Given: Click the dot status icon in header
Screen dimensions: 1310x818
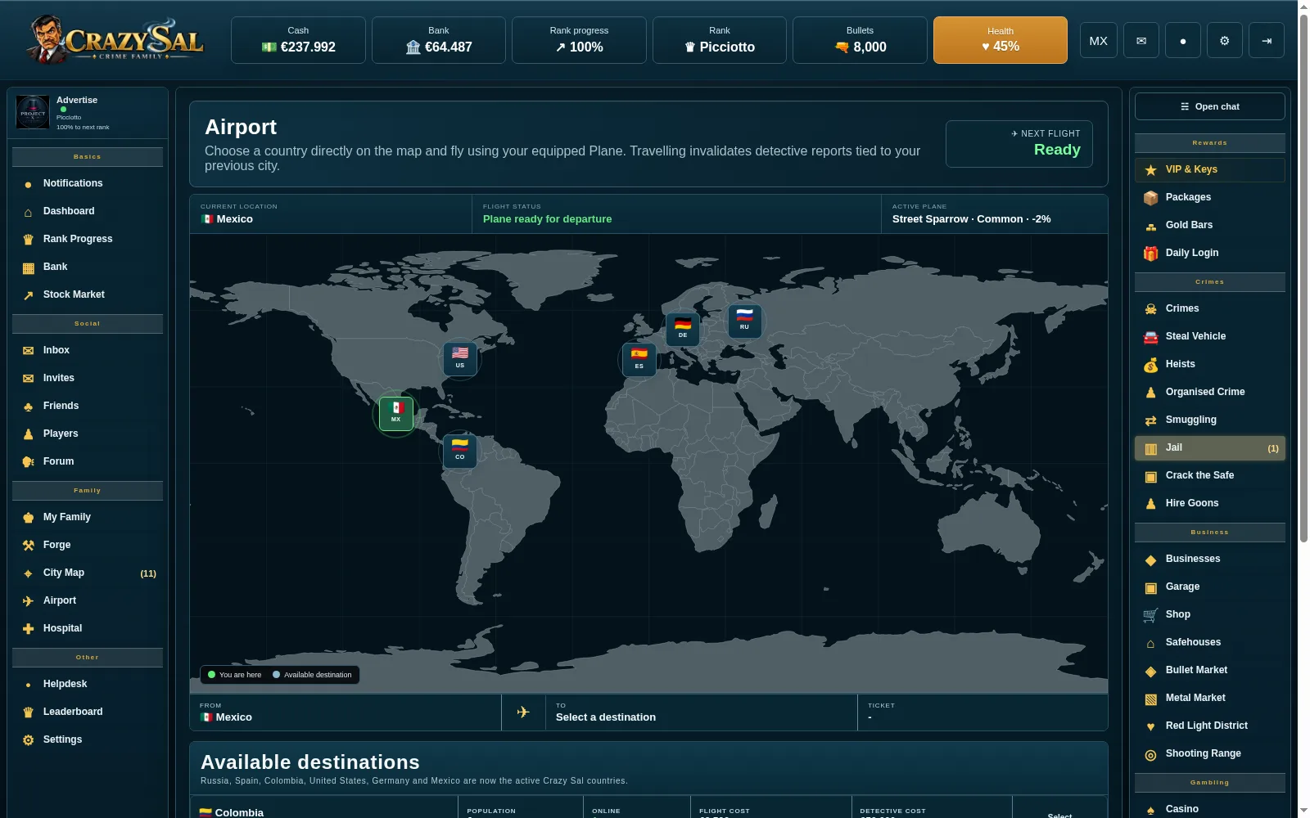Looking at the screenshot, I should [1182, 40].
